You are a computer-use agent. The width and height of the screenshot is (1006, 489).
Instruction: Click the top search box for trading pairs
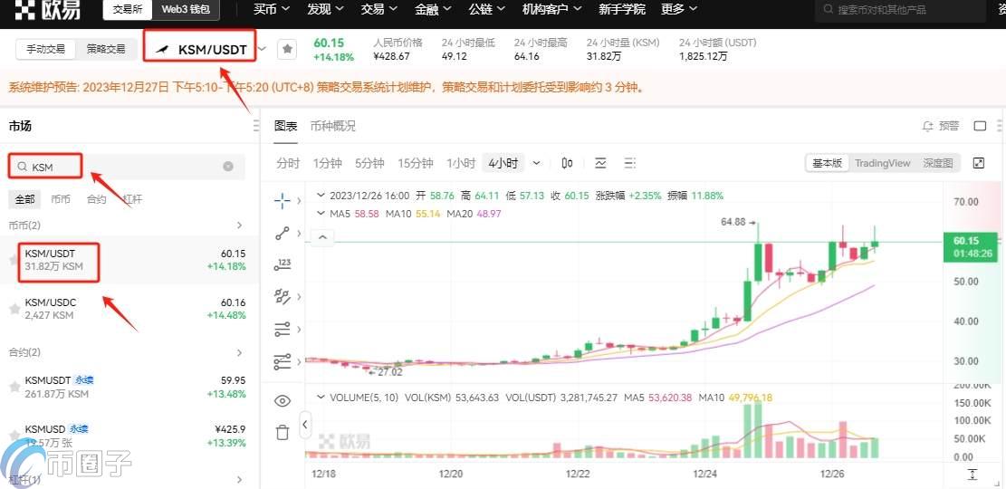point(905,10)
